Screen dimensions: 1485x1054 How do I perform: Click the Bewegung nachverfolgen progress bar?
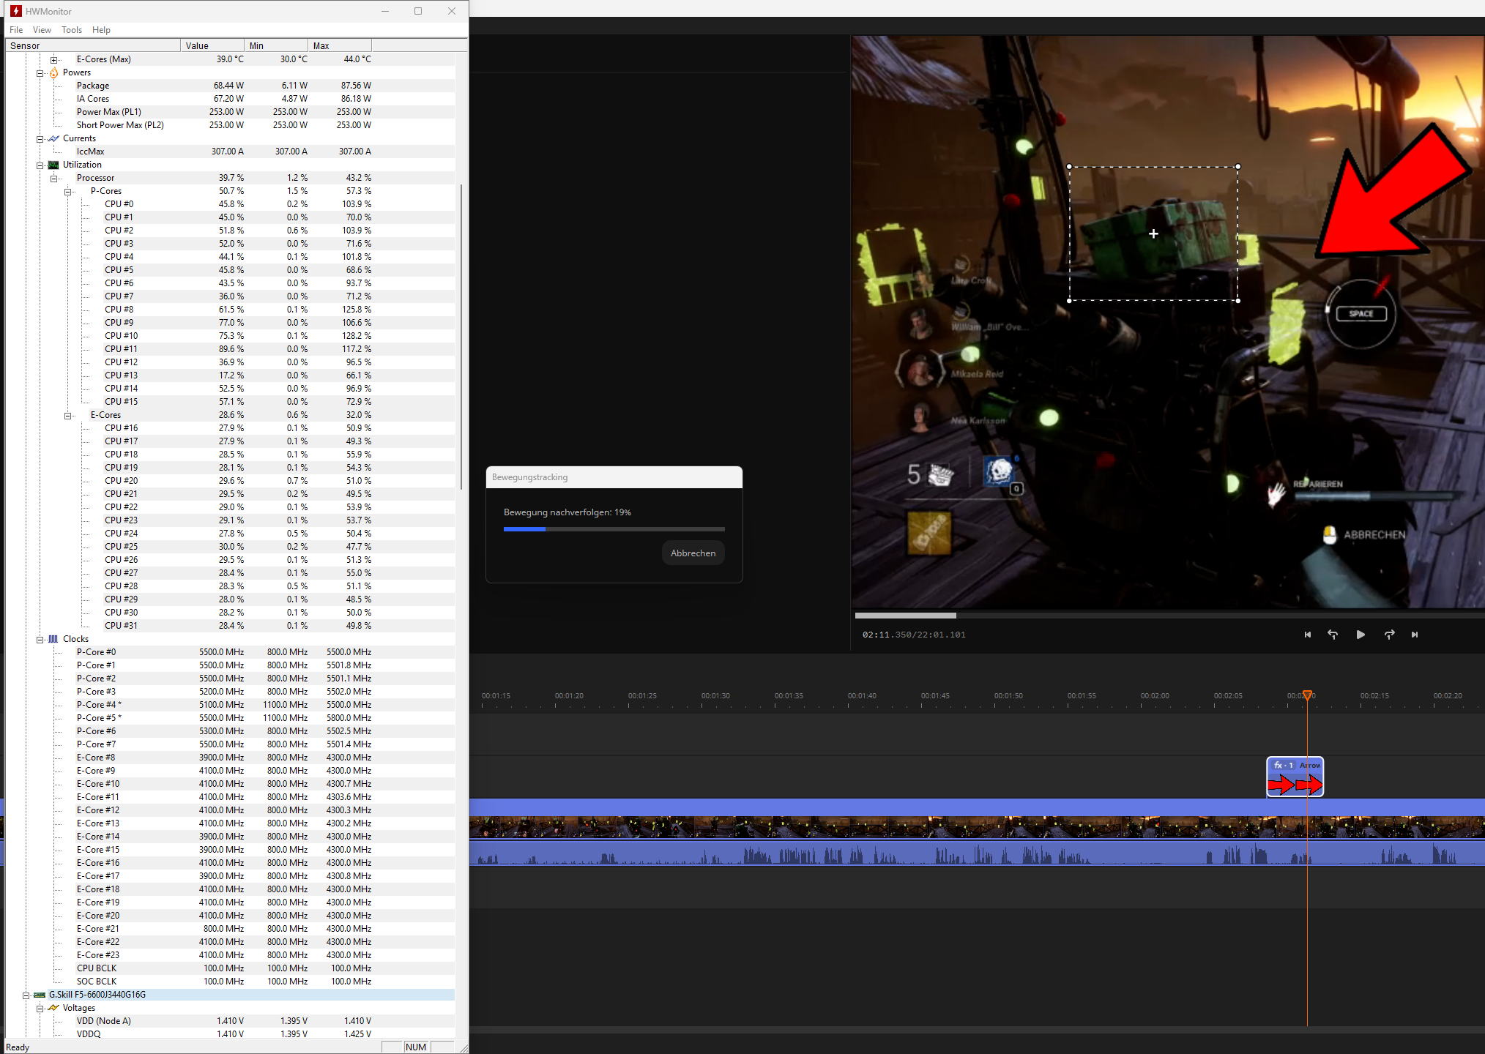(614, 529)
